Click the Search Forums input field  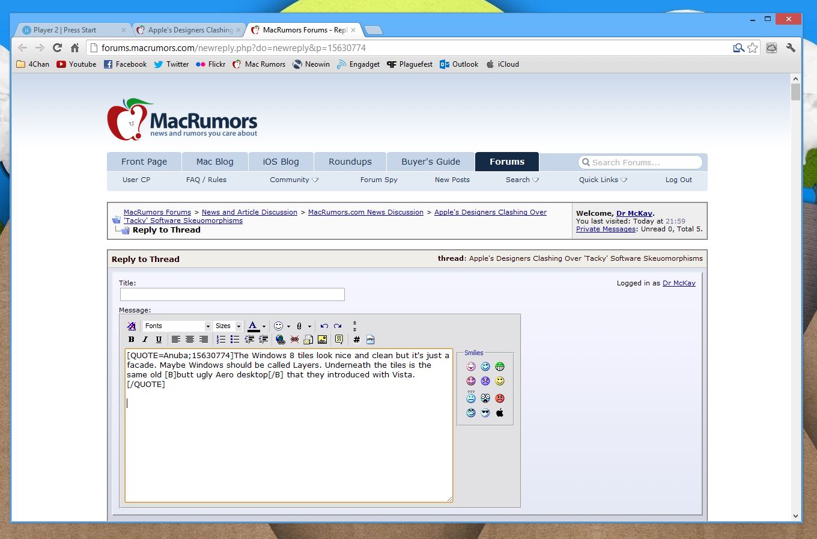pyautogui.click(x=640, y=162)
